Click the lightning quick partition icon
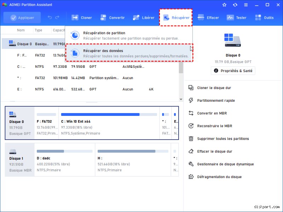 point(191,100)
